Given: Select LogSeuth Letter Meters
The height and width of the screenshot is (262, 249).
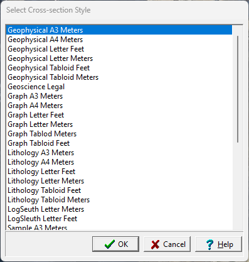Looking at the screenshot, I should click(119, 209).
